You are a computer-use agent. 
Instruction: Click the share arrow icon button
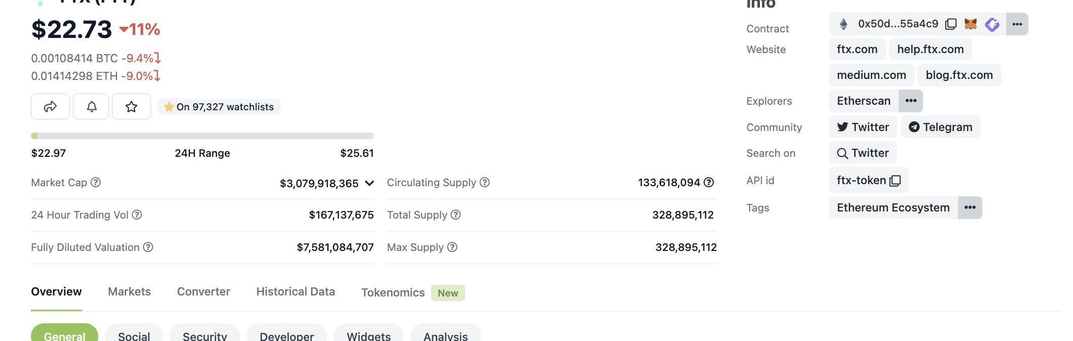point(50,107)
